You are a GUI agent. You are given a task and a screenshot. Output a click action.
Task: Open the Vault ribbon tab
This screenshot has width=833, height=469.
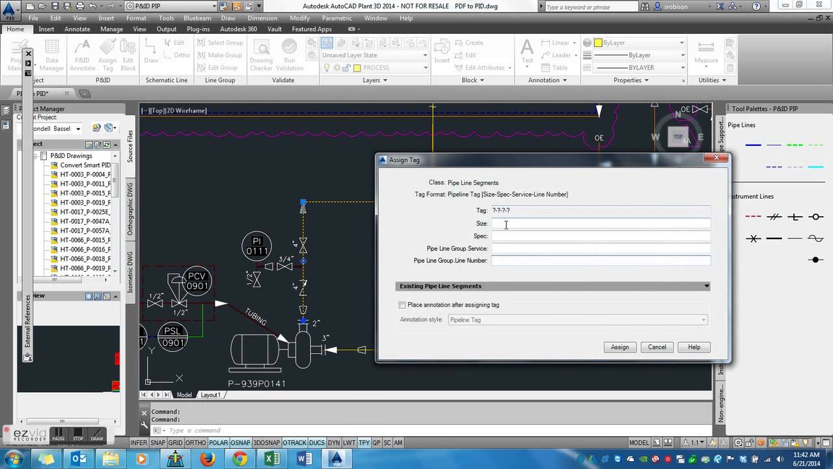point(274,29)
